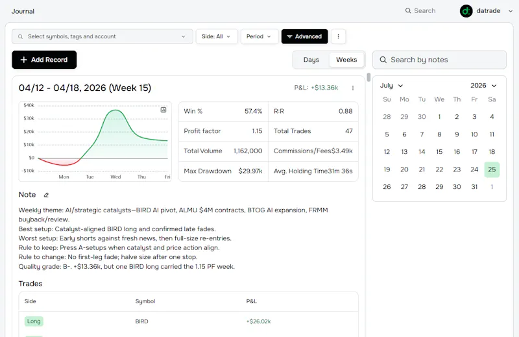The height and width of the screenshot is (337, 519).
Task: Click the header Search field text
Action: (x=425, y=10)
